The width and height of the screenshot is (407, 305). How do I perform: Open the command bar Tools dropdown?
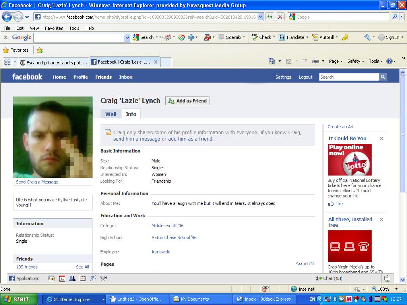click(x=376, y=61)
